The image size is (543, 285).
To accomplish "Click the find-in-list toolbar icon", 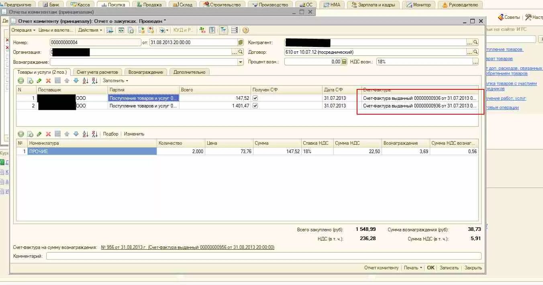I will coord(109,30).
